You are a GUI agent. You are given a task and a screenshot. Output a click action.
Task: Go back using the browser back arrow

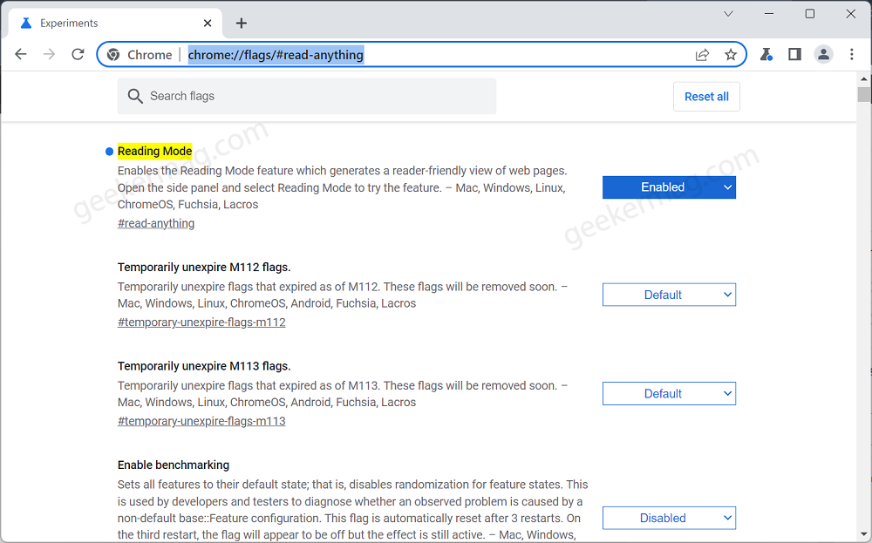pos(21,54)
